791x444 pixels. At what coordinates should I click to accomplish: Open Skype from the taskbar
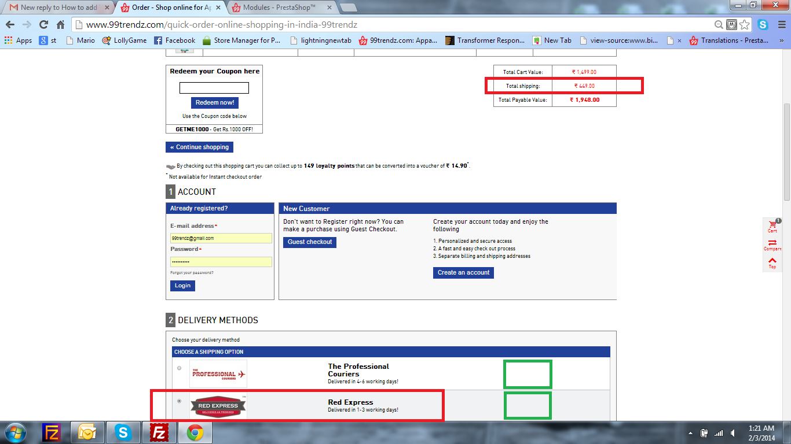123,432
